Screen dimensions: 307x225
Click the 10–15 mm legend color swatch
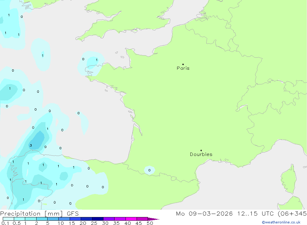[x=64, y=219]
